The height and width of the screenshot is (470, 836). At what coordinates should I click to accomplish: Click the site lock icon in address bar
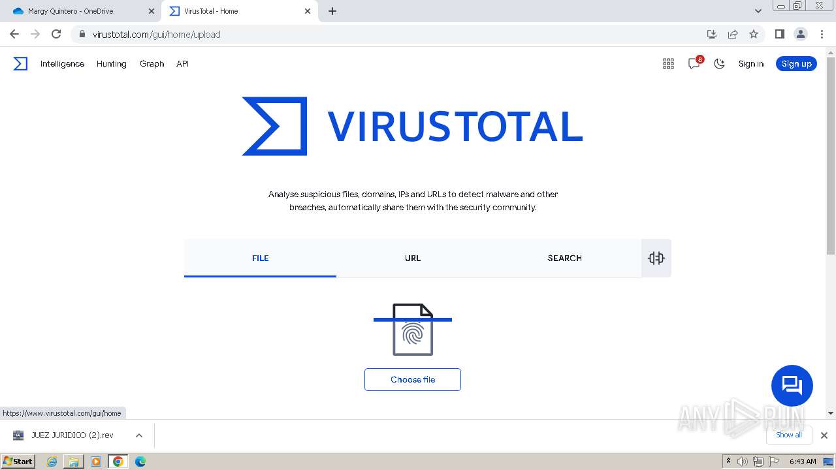pyautogui.click(x=82, y=34)
